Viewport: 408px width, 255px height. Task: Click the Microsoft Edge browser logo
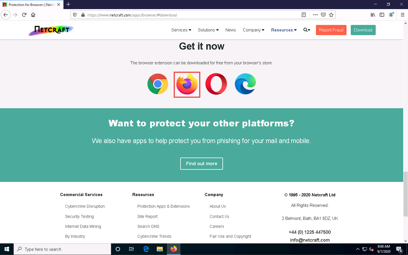point(245,84)
